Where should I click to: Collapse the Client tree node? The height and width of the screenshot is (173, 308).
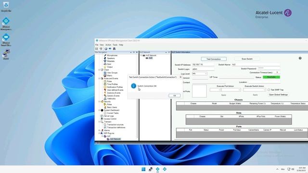pyautogui.click(x=99, y=70)
